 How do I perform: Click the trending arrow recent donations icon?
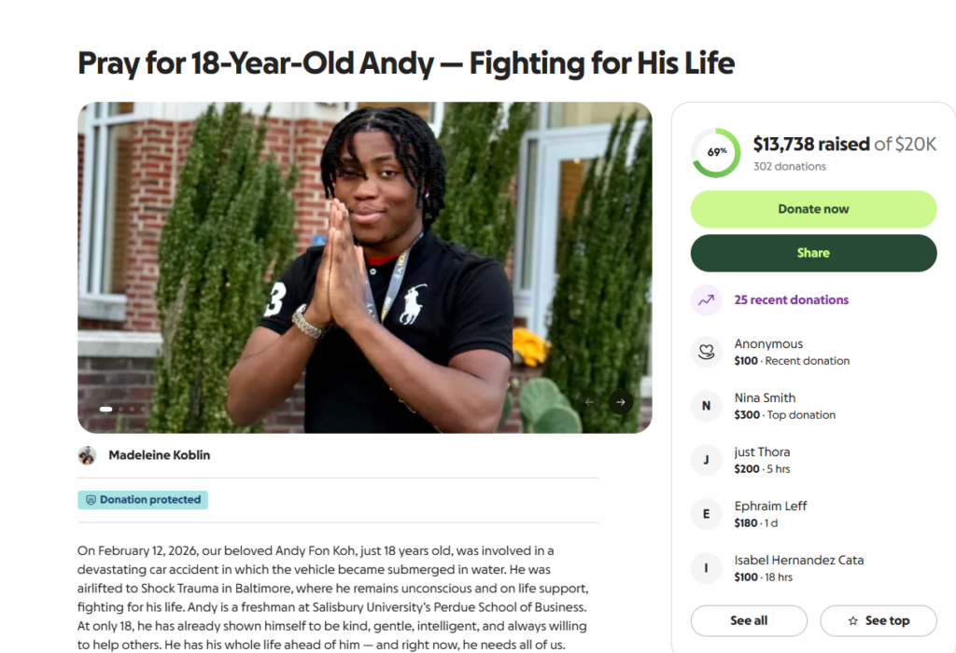pos(706,300)
